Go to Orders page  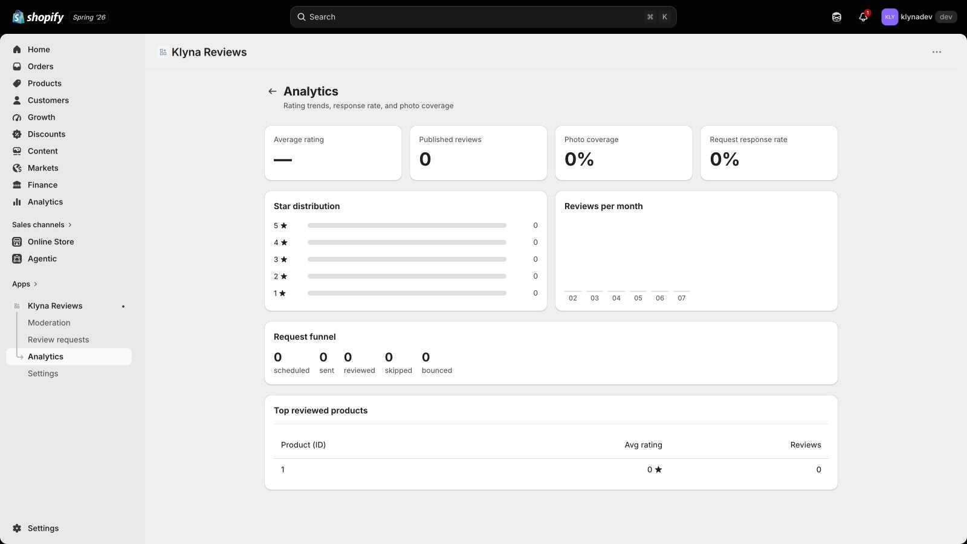(69, 66)
